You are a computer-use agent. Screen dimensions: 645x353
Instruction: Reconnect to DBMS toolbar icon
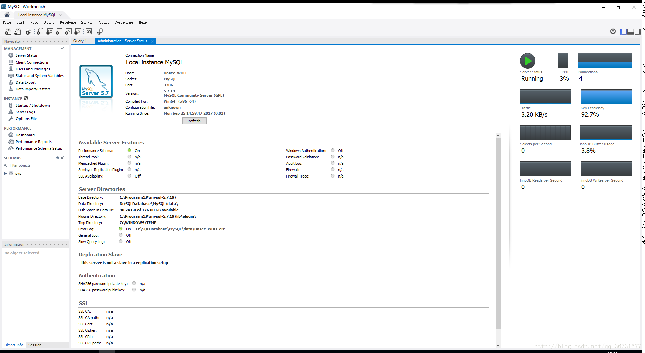(100, 31)
